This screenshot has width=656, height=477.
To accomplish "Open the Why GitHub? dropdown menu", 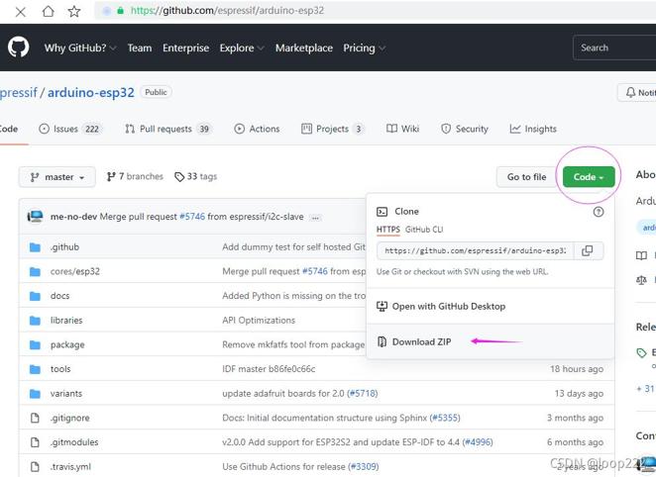I will pyautogui.click(x=80, y=48).
